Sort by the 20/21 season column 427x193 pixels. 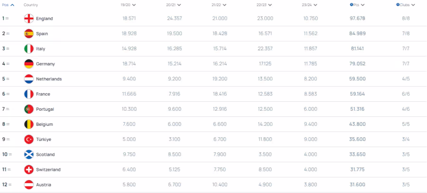174,5
